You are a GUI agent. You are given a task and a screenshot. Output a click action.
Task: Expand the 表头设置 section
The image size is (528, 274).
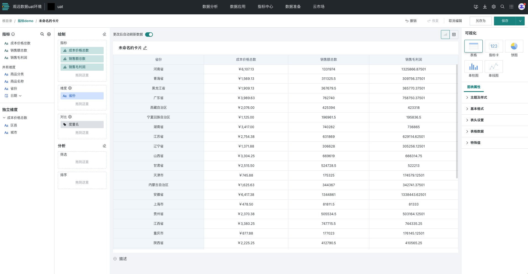tap(477, 120)
